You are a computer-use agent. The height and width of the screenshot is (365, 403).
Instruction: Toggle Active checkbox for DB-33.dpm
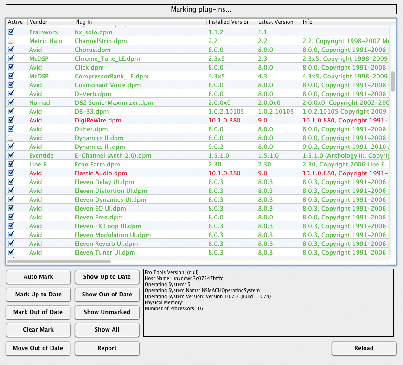click(11, 111)
